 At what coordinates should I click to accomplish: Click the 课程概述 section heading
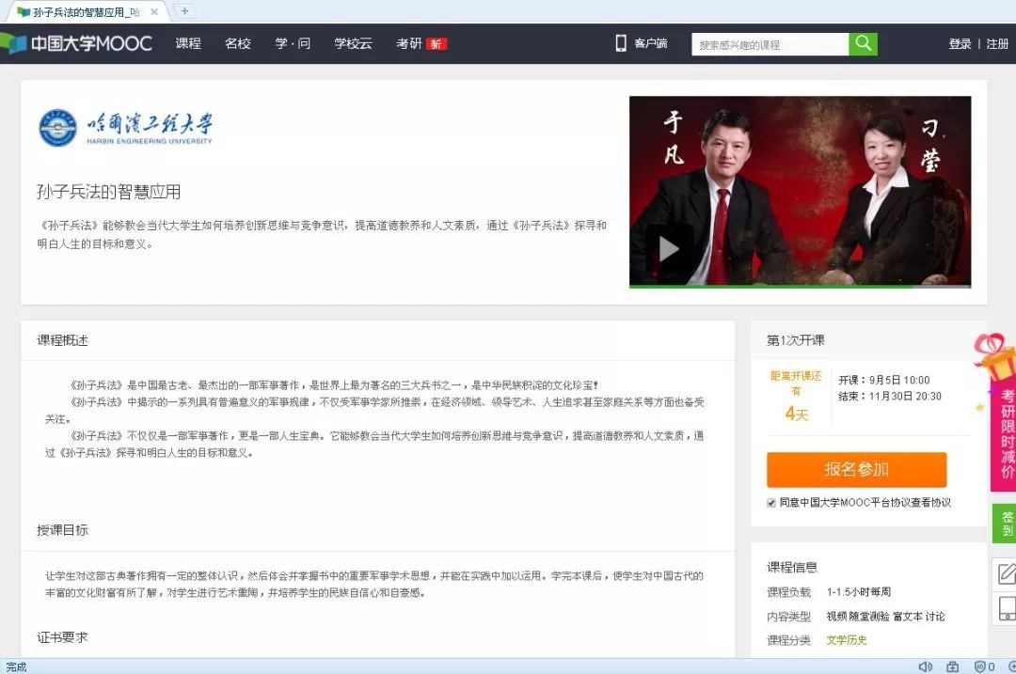coord(62,340)
